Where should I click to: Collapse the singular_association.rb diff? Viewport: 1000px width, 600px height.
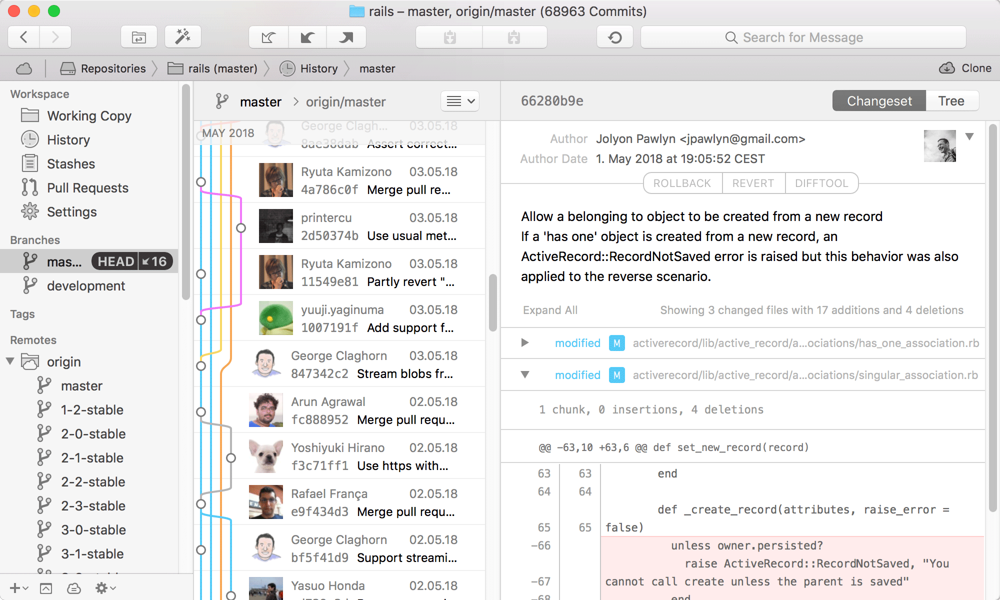coord(525,375)
